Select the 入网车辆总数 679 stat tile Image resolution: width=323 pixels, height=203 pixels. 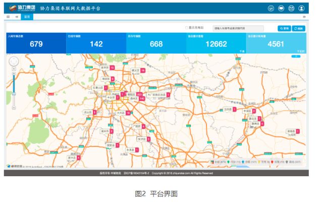[x=36, y=43]
